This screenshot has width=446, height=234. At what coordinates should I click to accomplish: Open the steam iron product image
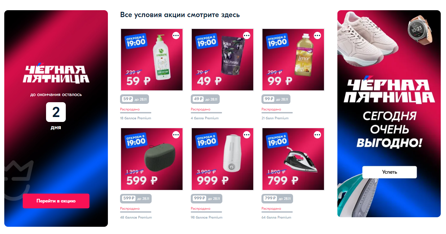[293, 159]
